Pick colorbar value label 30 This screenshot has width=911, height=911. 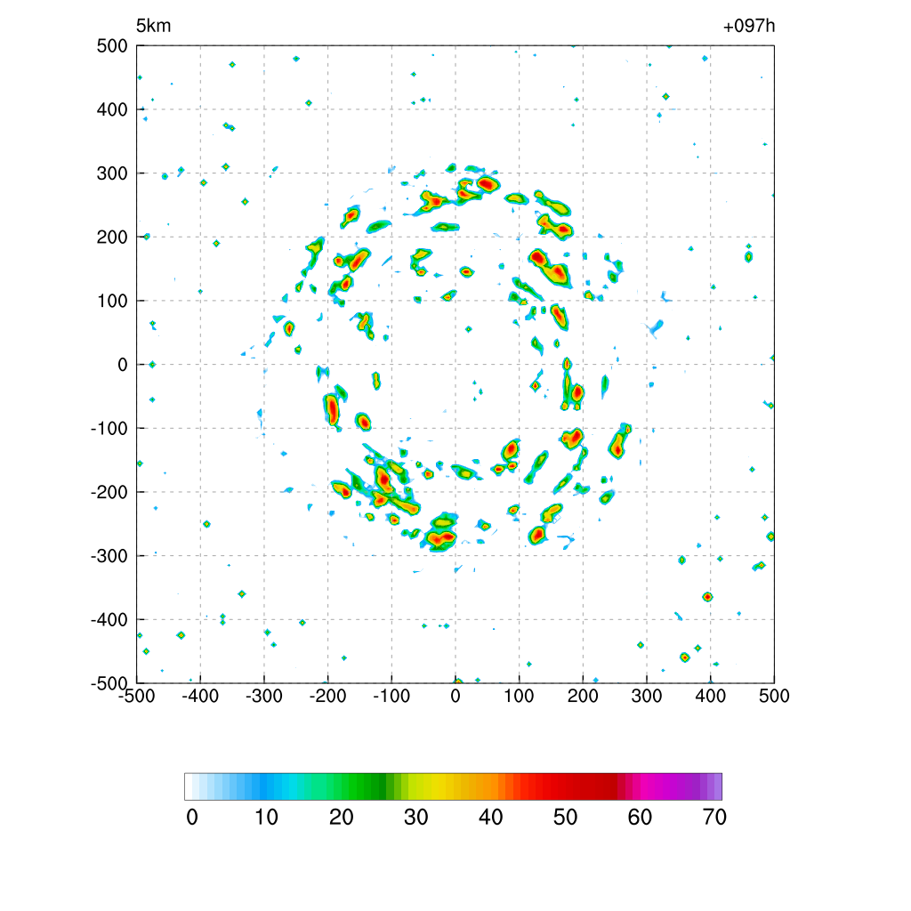click(x=416, y=818)
